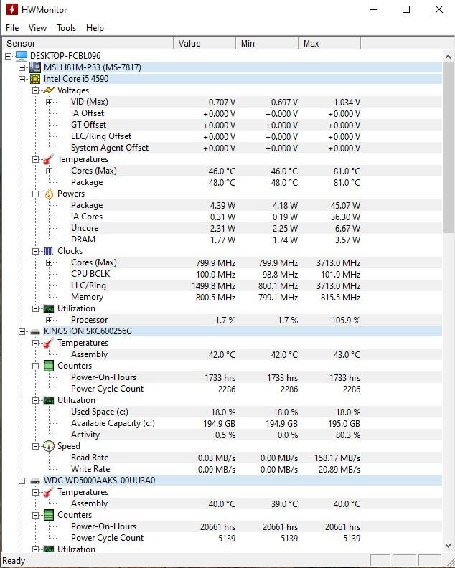Expand the VID (Max) voltage entry
455x568 pixels.
click(x=50, y=102)
